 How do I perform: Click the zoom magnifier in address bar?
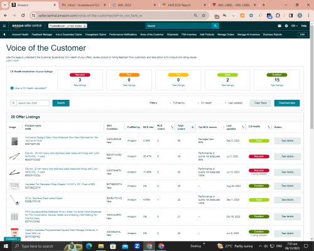[x=195, y=16]
